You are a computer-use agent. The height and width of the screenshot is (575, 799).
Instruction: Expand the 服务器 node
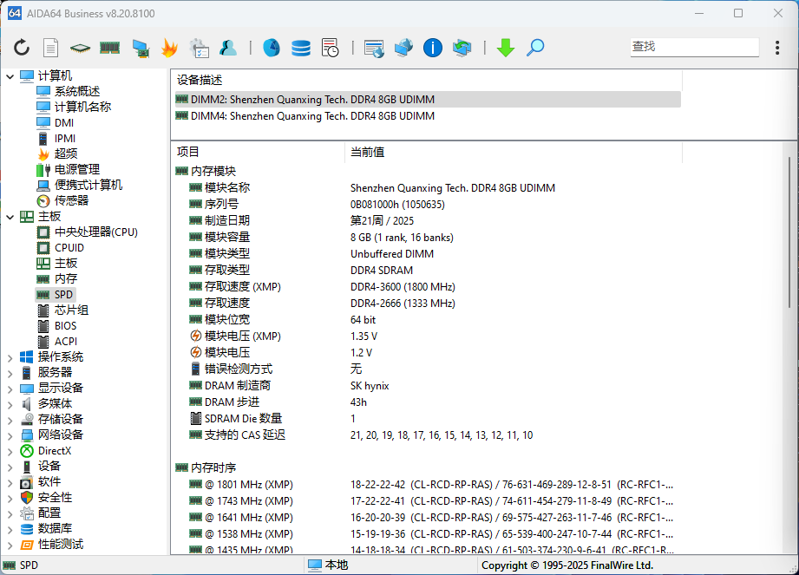pos(10,373)
